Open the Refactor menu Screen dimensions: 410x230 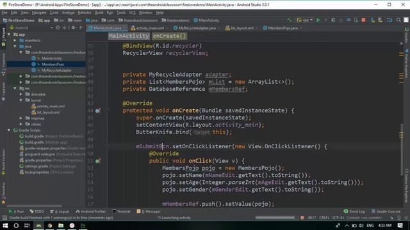click(x=85, y=13)
